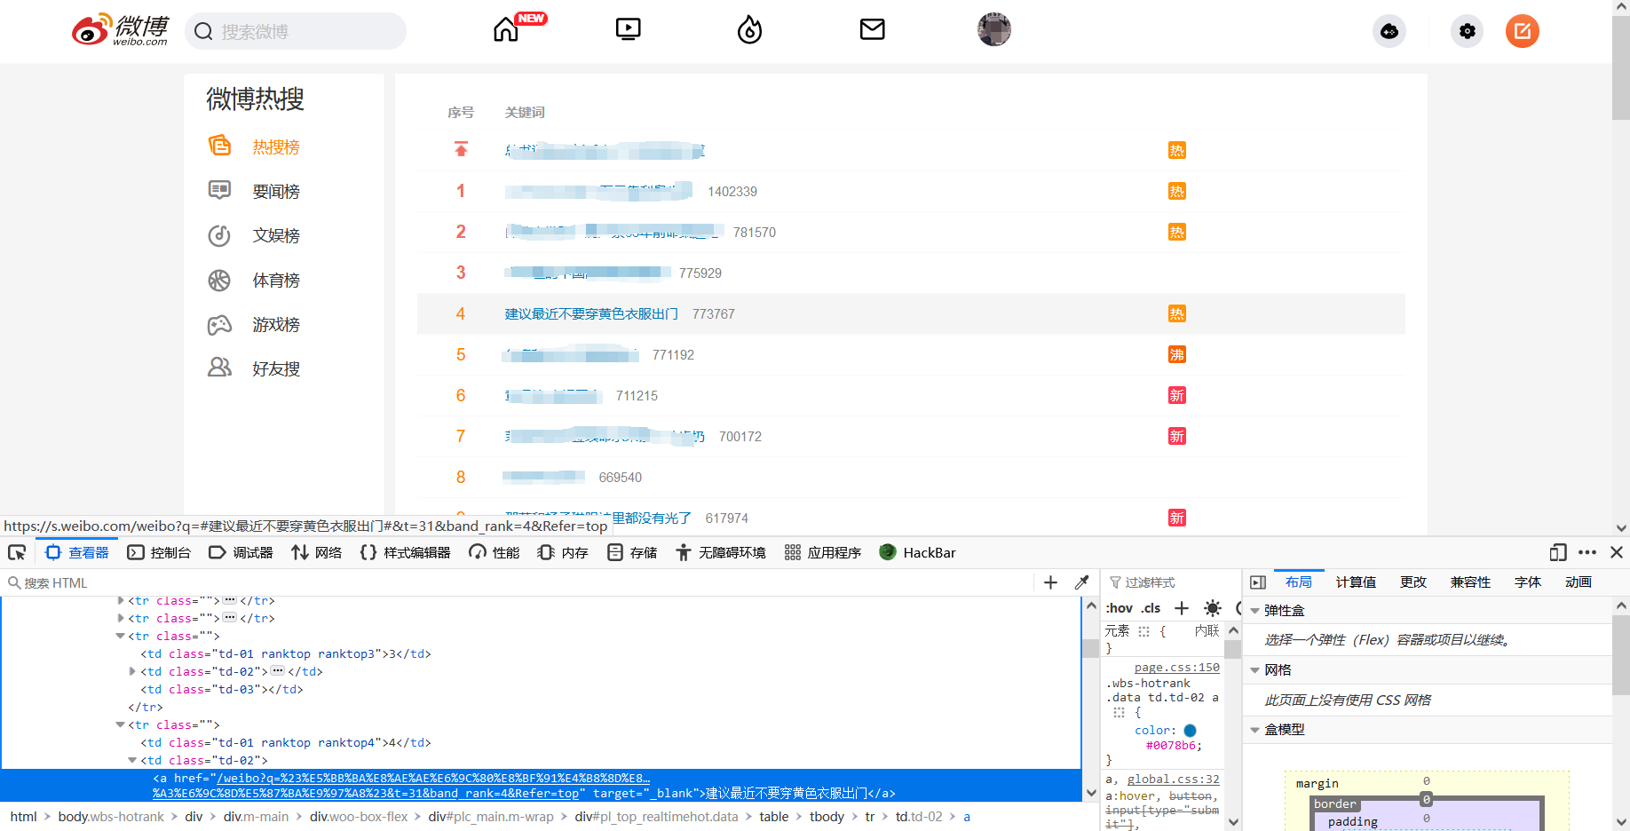This screenshot has height=831, width=1630.
Task: Switch to the 应用程序 application tab
Action: [x=823, y=552]
